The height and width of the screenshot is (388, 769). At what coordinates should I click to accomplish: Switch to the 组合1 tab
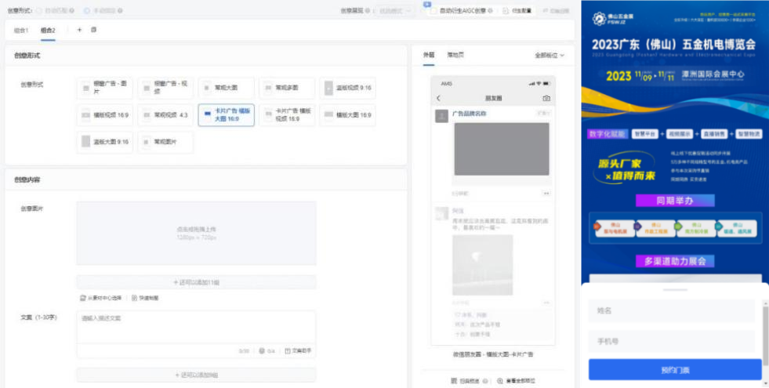(20, 30)
